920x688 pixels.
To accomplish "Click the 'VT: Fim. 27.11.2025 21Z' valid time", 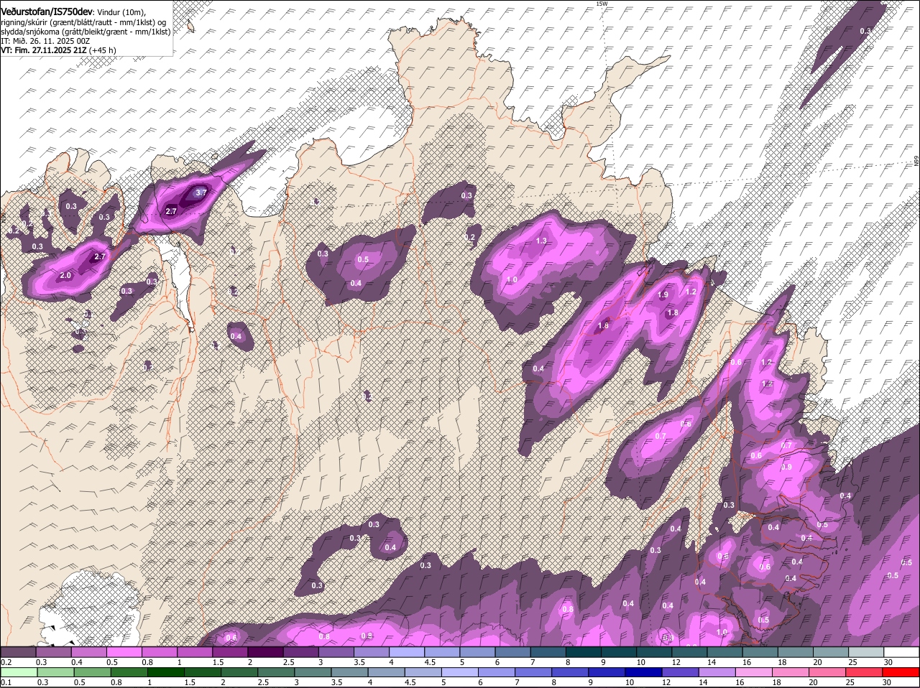I will pyautogui.click(x=43, y=50).
